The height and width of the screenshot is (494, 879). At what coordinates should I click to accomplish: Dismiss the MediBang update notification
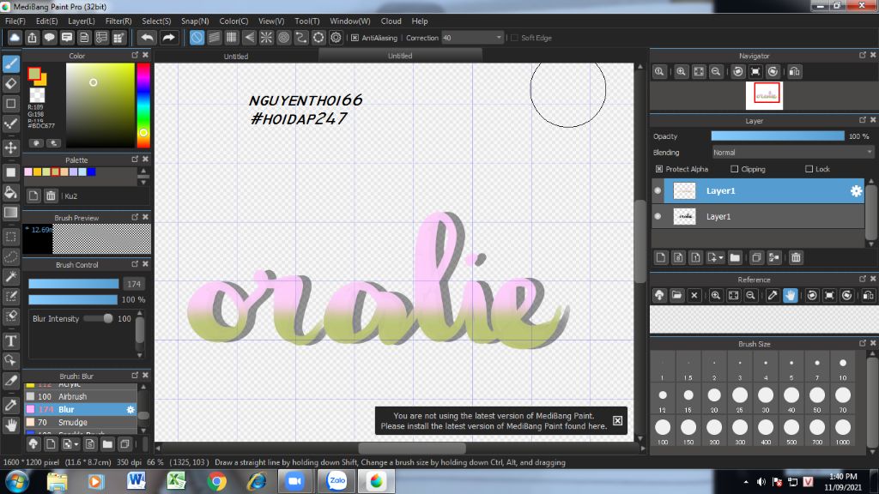(x=617, y=420)
